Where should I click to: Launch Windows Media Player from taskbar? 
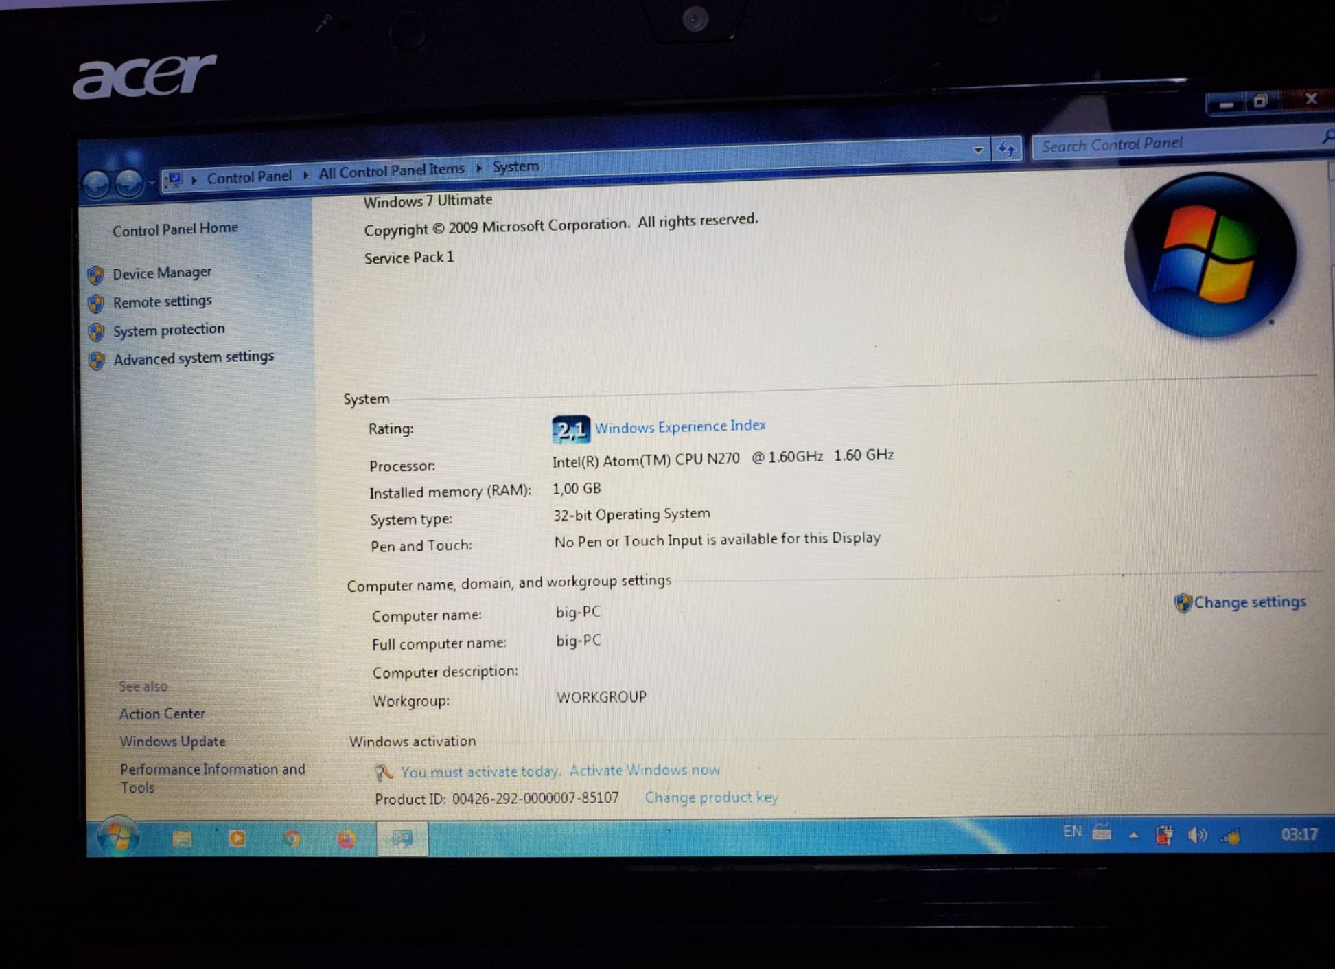(237, 838)
